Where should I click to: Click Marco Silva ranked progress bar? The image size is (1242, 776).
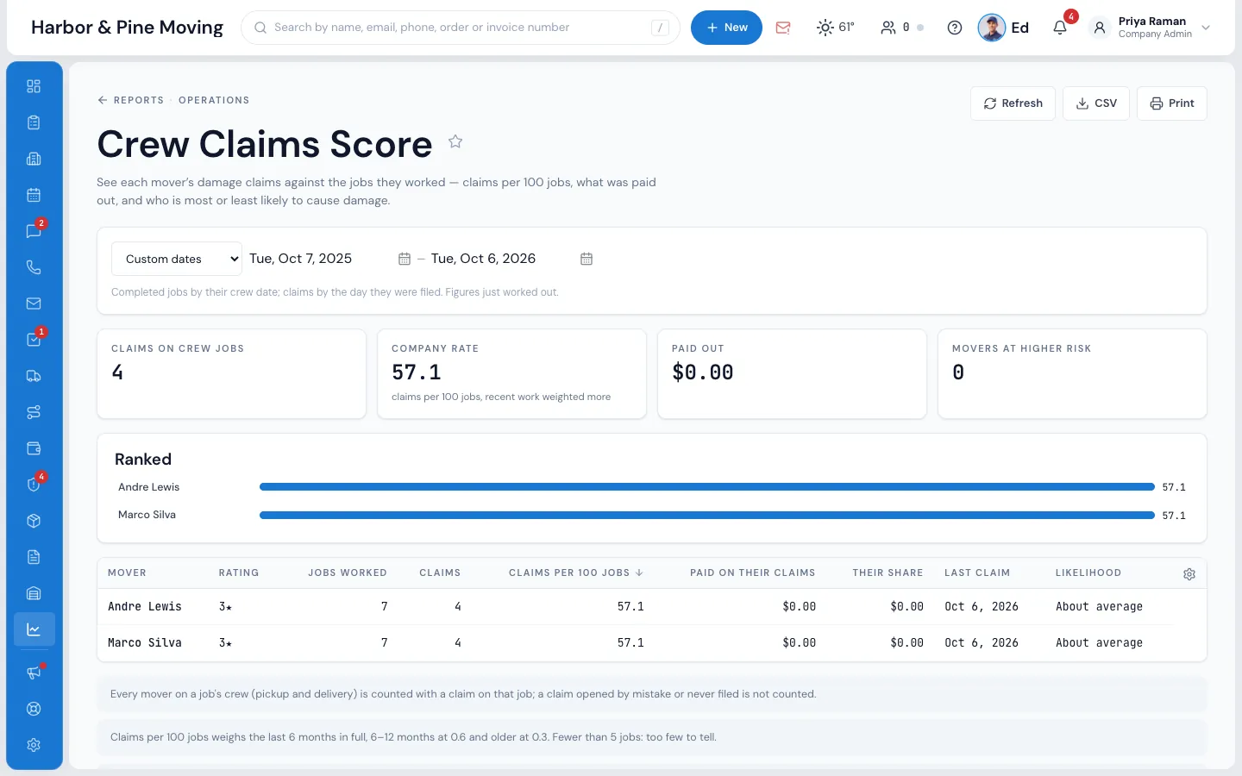(707, 515)
